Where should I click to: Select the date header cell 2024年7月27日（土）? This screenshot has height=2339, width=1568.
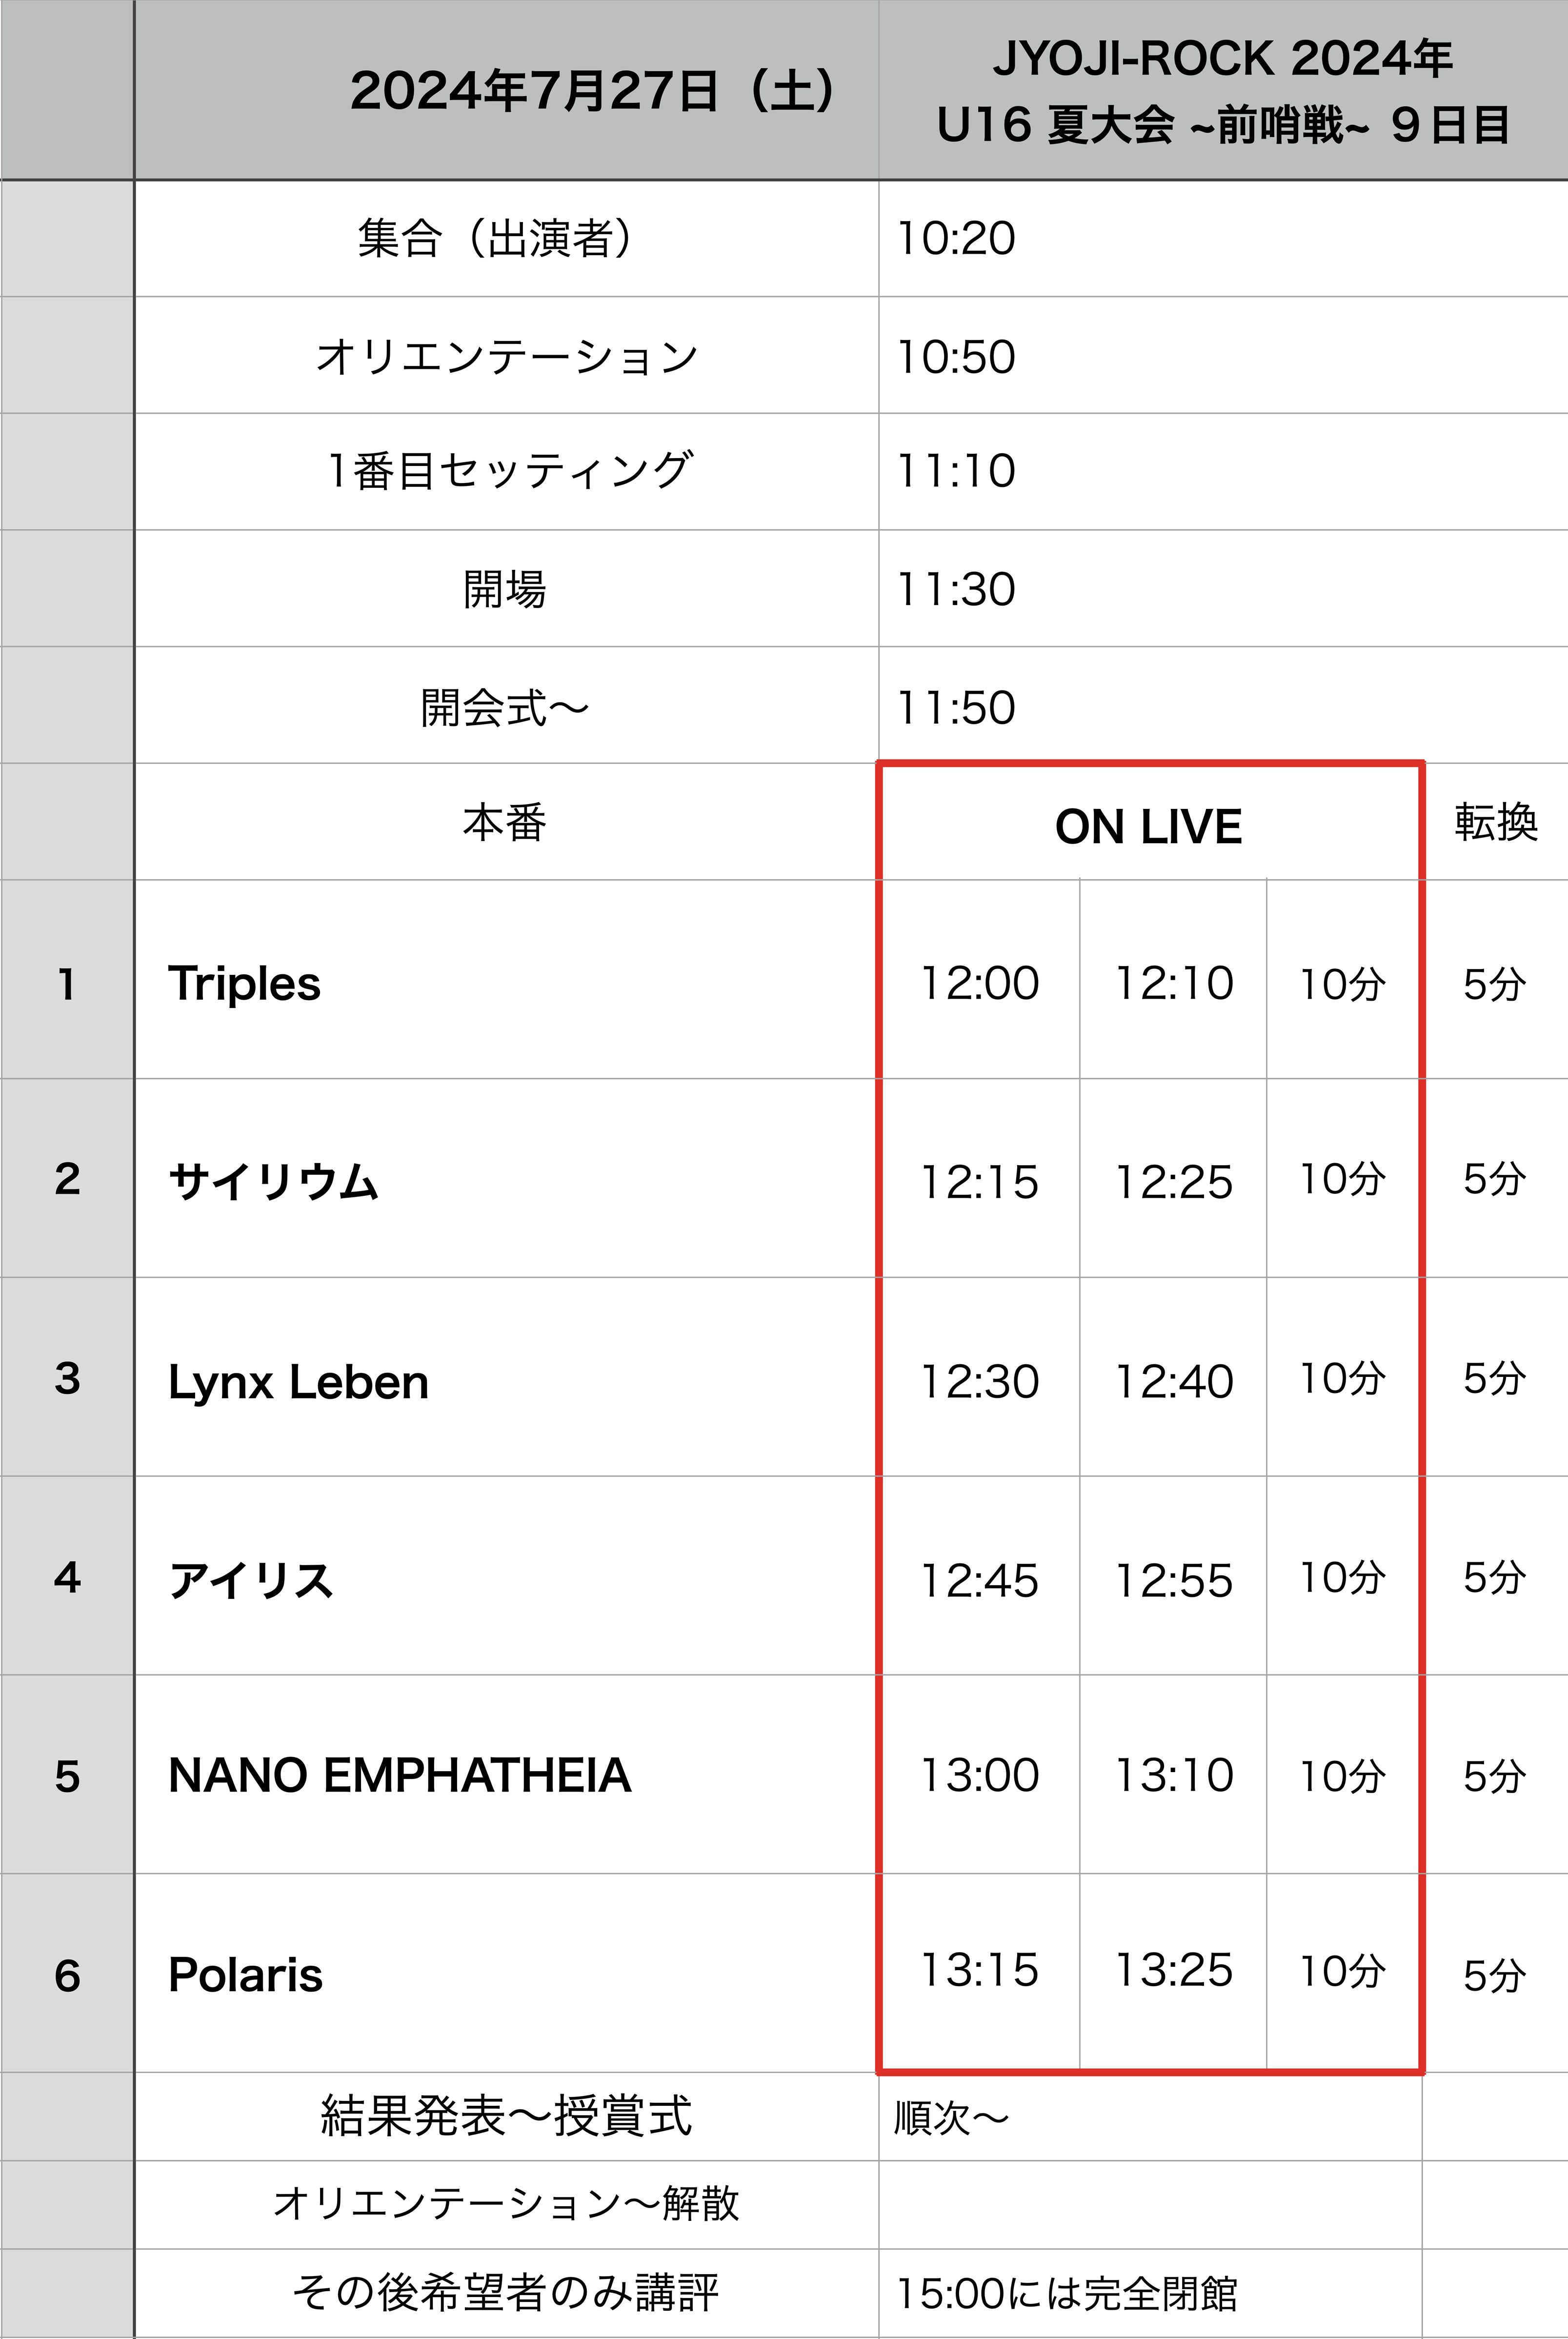tap(506, 90)
